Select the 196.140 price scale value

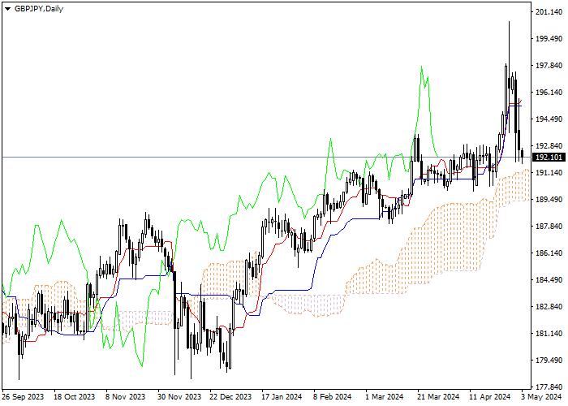(x=549, y=93)
